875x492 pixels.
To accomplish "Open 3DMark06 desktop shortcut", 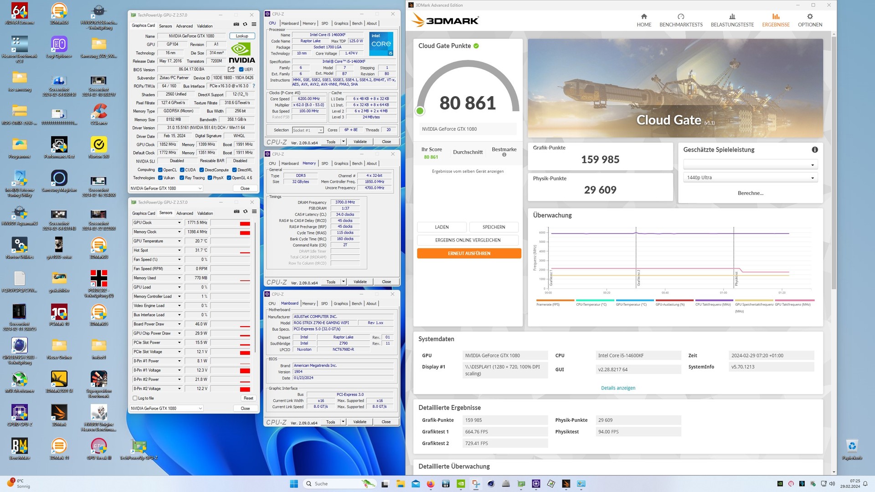I will tap(59, 14).
